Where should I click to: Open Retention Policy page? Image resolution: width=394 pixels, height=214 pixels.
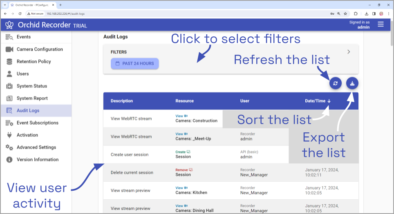[34, 62]
